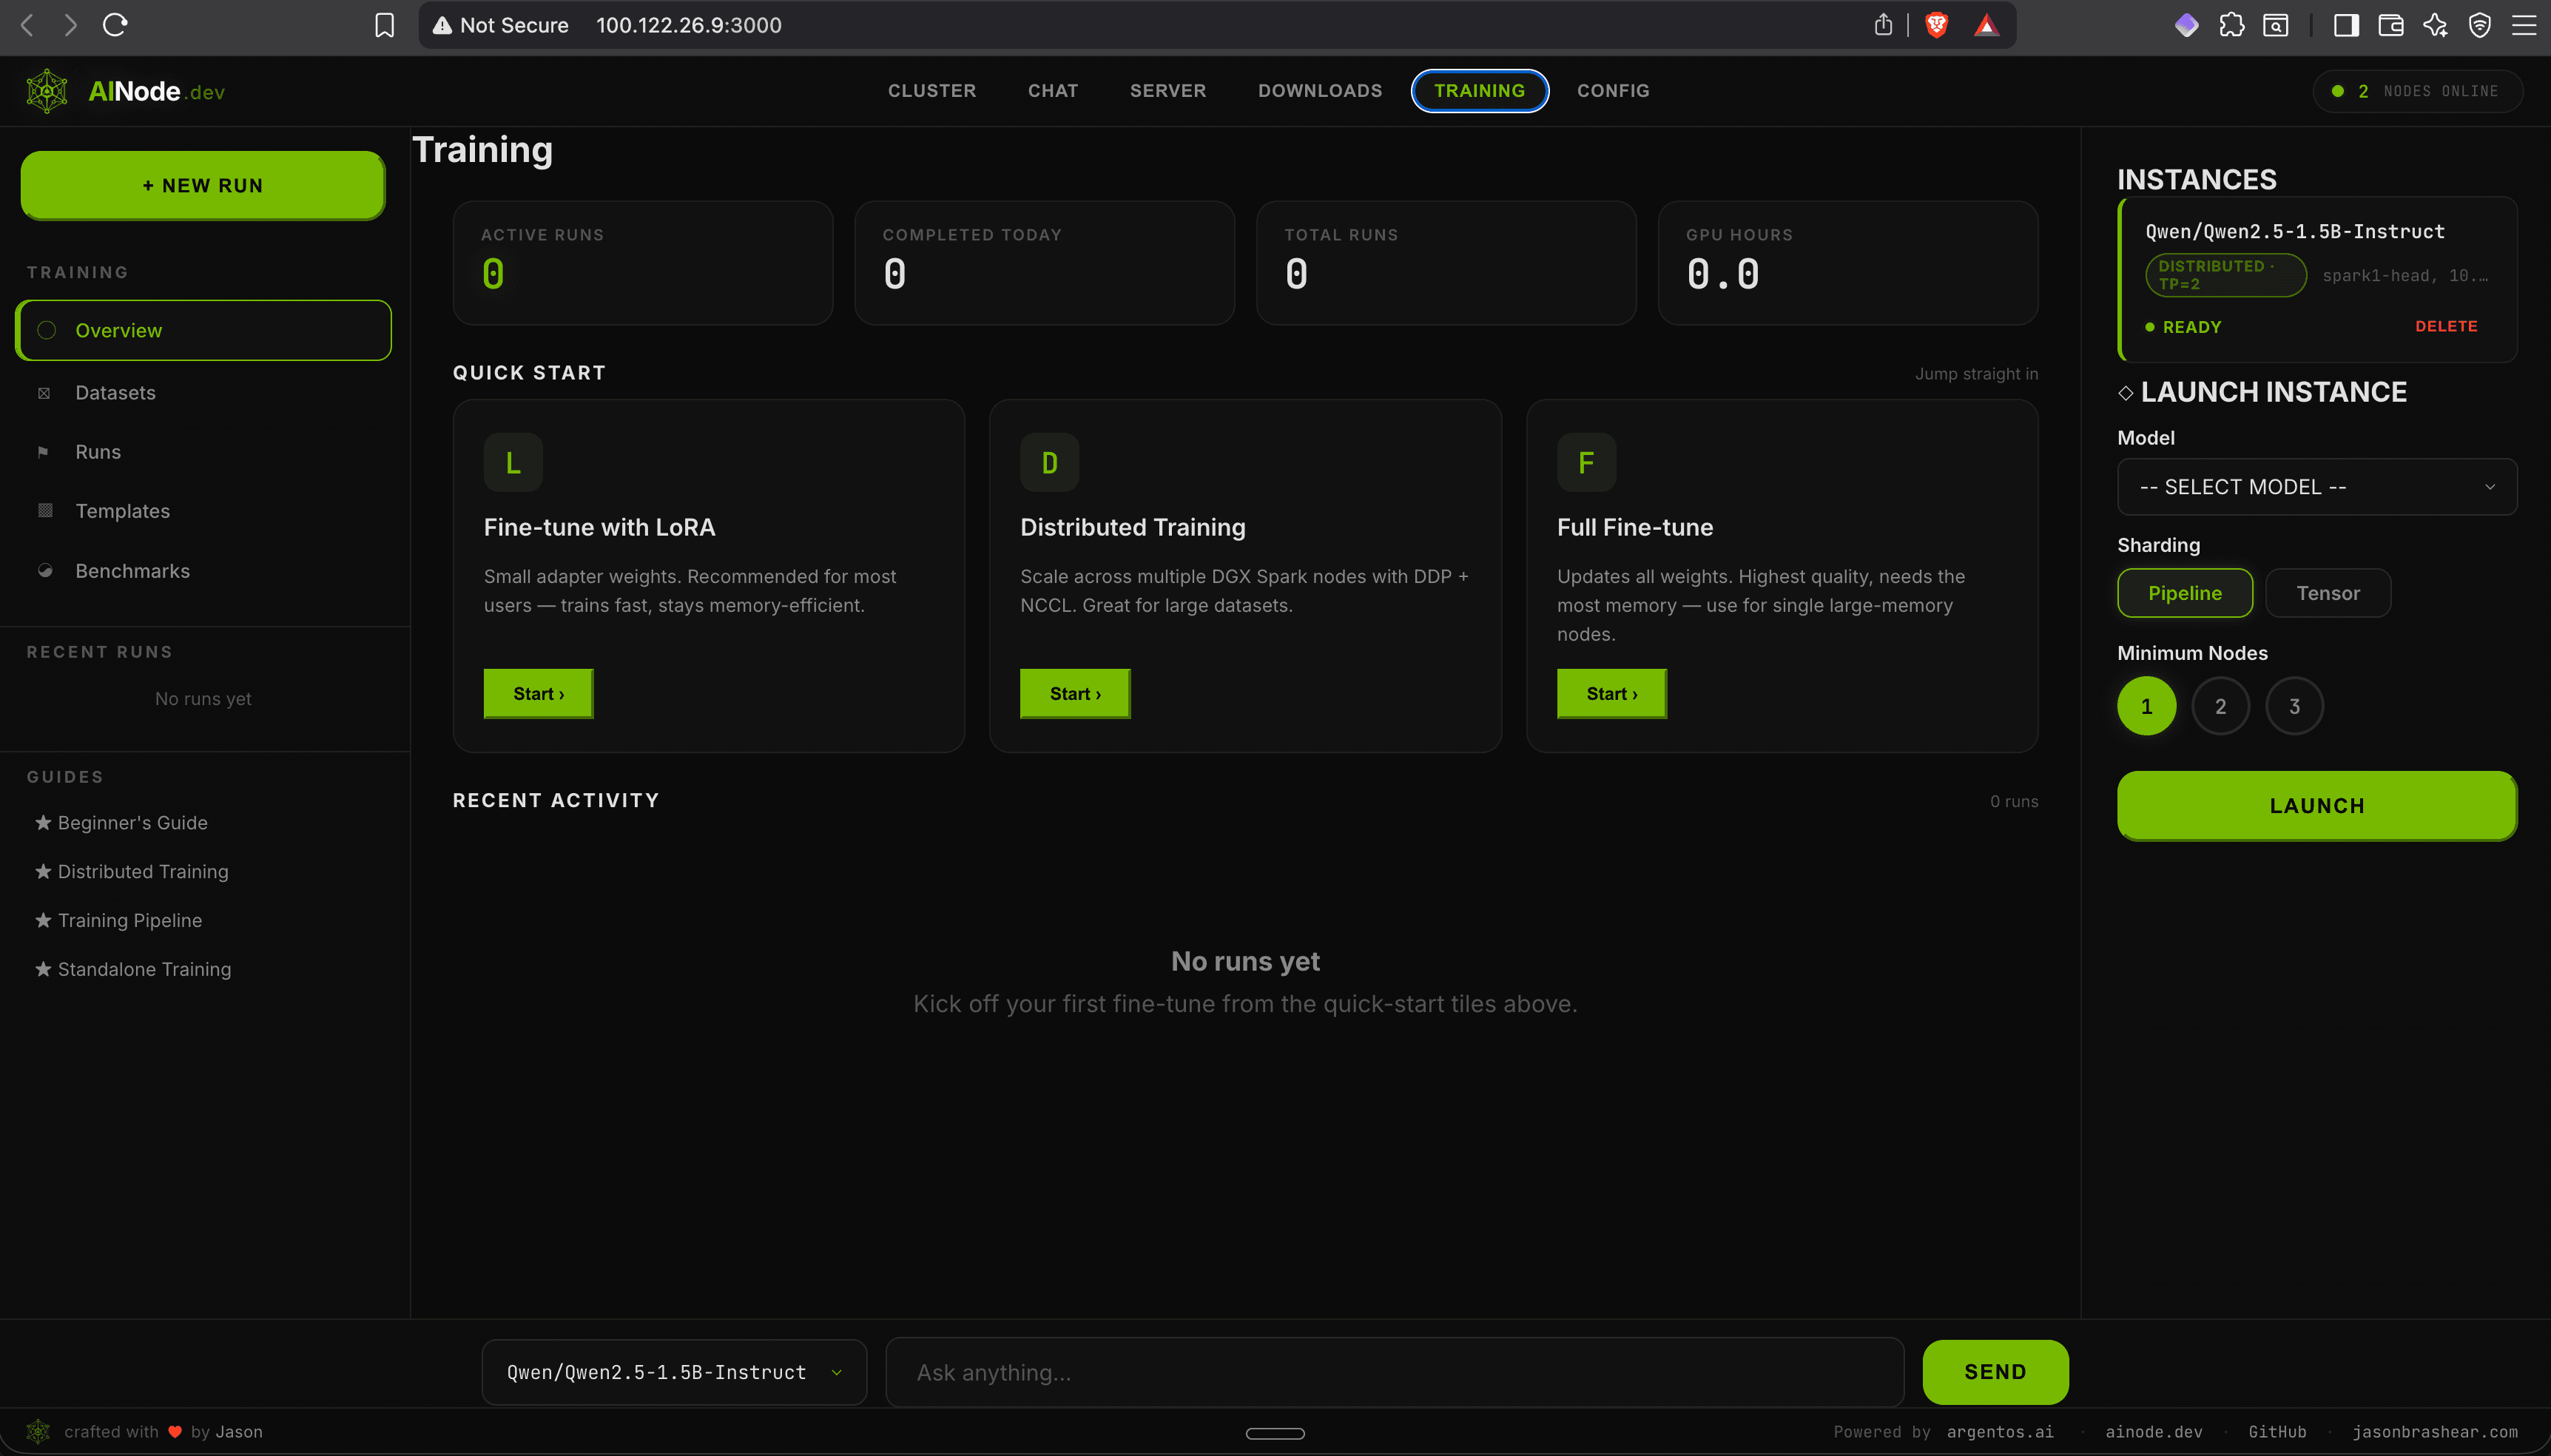This screenshot has width=2551, height=1456.
Task: Click the D icon on Distributed Training card
Action: [x=1049, y=462]
